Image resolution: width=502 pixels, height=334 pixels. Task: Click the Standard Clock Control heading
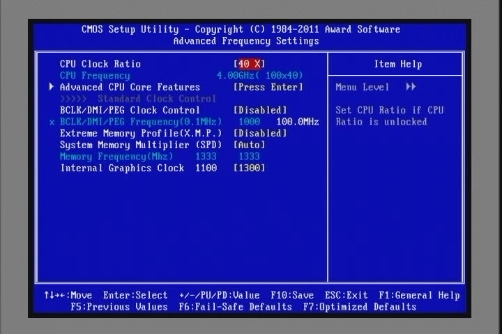click(x=157, y=99)
